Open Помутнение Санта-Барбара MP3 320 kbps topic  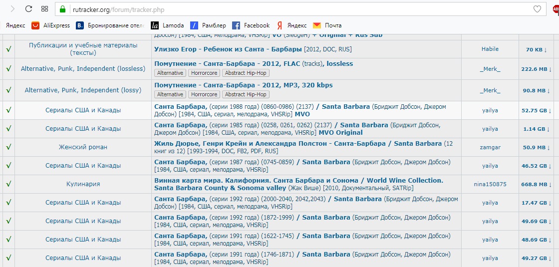tap(244, 85)
